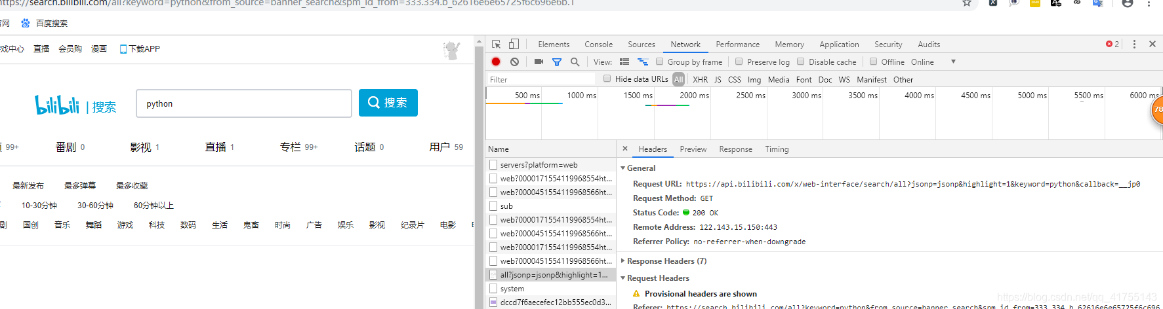Viewport: 1163px width, 309px height.
Task: Open search in the network panel
Action: click(x=575, y=62)
